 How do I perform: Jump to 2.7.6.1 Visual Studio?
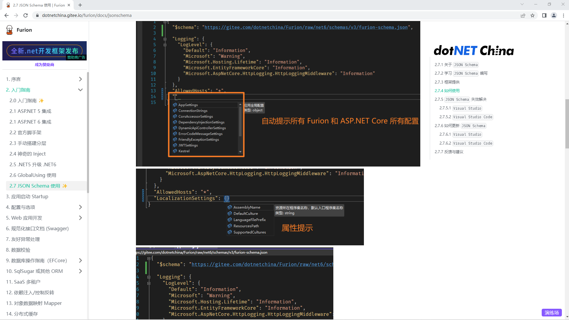pyautogui.click(x=461, y=134)
